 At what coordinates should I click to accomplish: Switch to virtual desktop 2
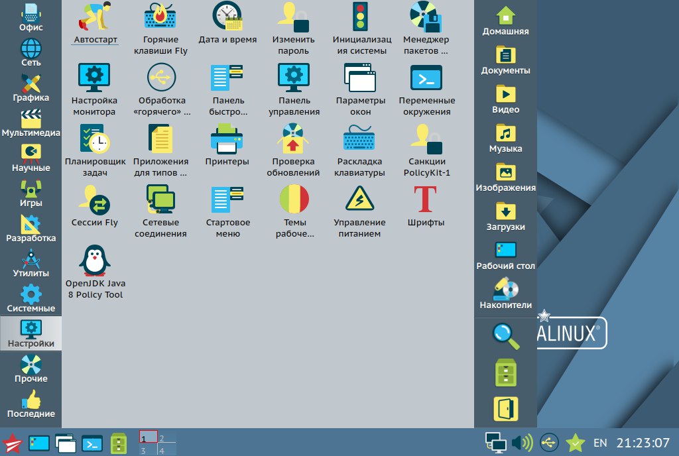[x=166, y=437]
